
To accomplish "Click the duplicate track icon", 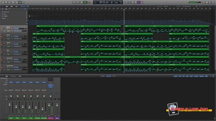I will coord(6,9).
